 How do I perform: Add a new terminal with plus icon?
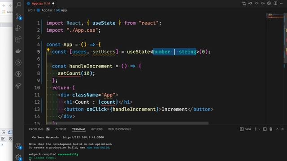coord(255,129)
